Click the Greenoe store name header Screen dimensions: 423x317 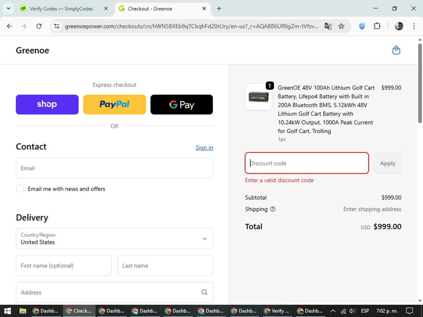pos(32,50)
